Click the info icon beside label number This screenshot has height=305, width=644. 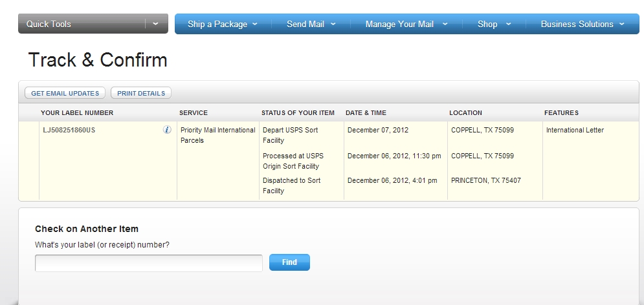click(167, 130)
